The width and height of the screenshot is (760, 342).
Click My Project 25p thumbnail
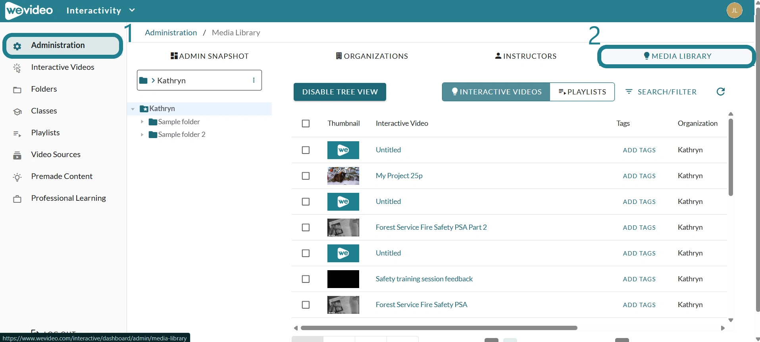343,176
